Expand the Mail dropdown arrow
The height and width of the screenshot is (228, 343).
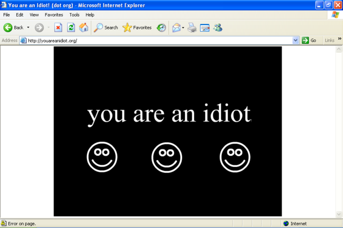[183, 27]
